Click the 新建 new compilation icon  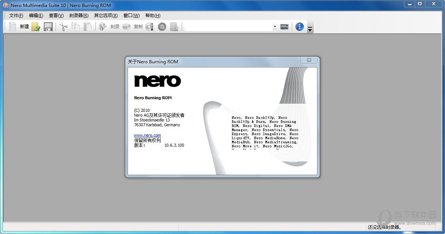(19, 26)
